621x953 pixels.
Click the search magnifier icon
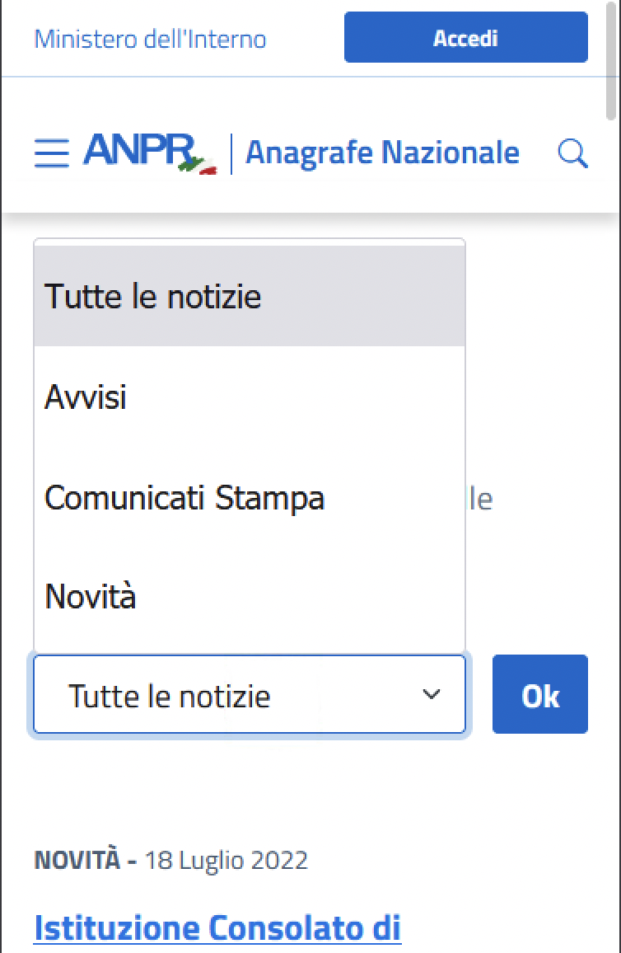point(572,153)
